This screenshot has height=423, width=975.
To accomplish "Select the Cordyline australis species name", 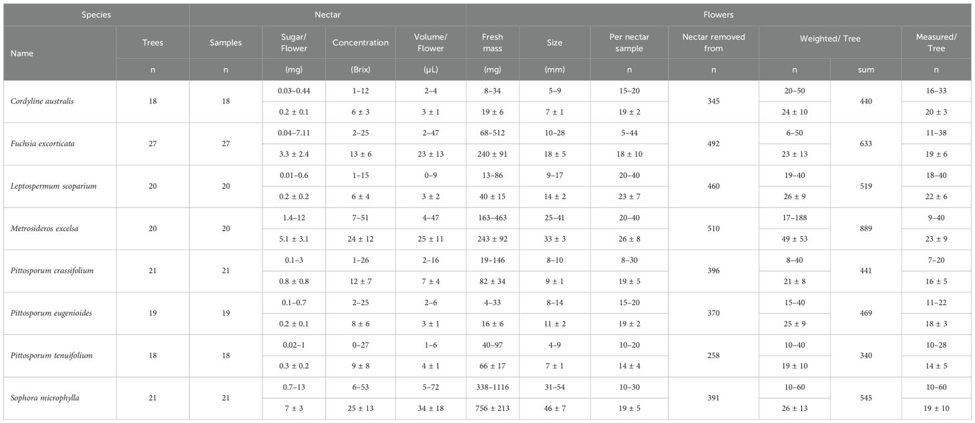I will pos(39,101).
